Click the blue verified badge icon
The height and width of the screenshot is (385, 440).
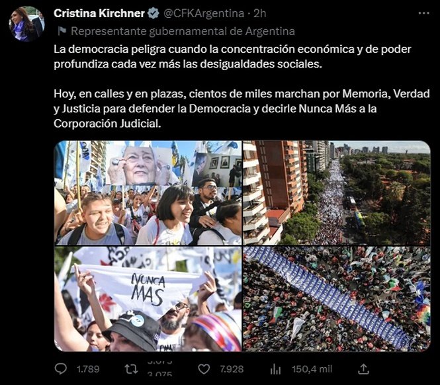pos(154,13)
